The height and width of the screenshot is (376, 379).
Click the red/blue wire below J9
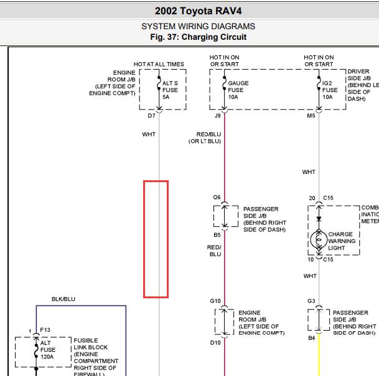click(224, 157)
